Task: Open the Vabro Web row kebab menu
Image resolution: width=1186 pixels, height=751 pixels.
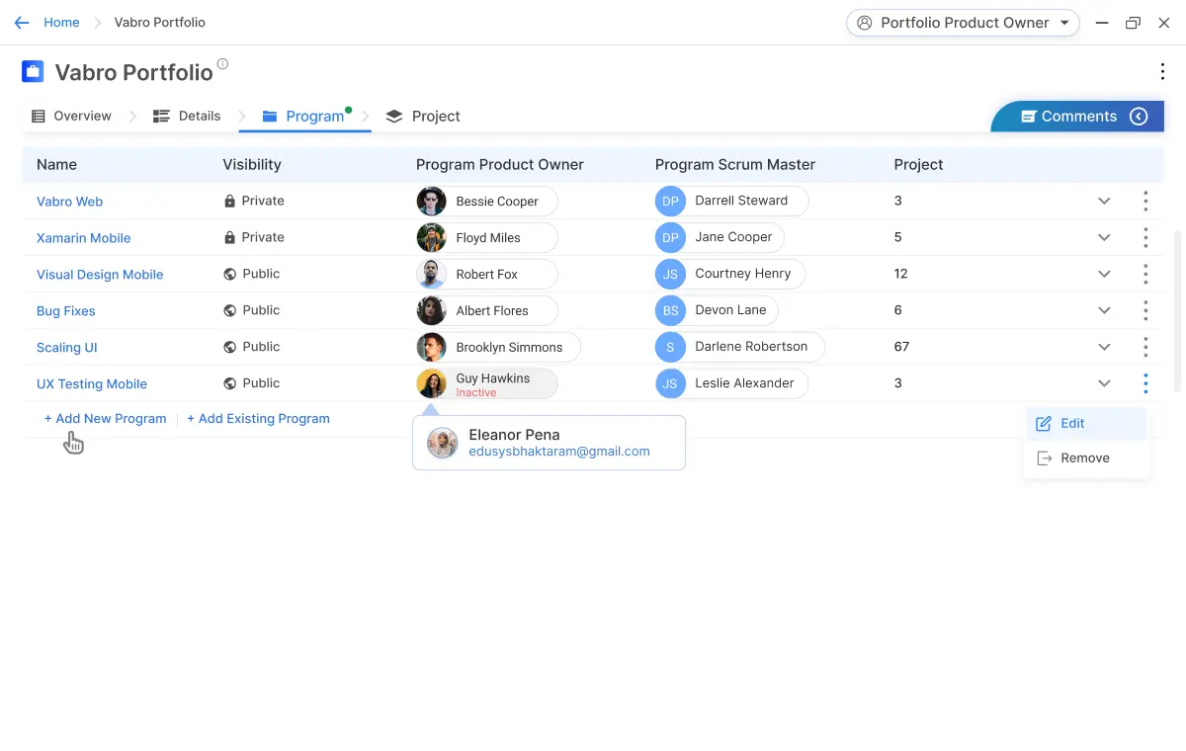Action: pos(1145,201)
